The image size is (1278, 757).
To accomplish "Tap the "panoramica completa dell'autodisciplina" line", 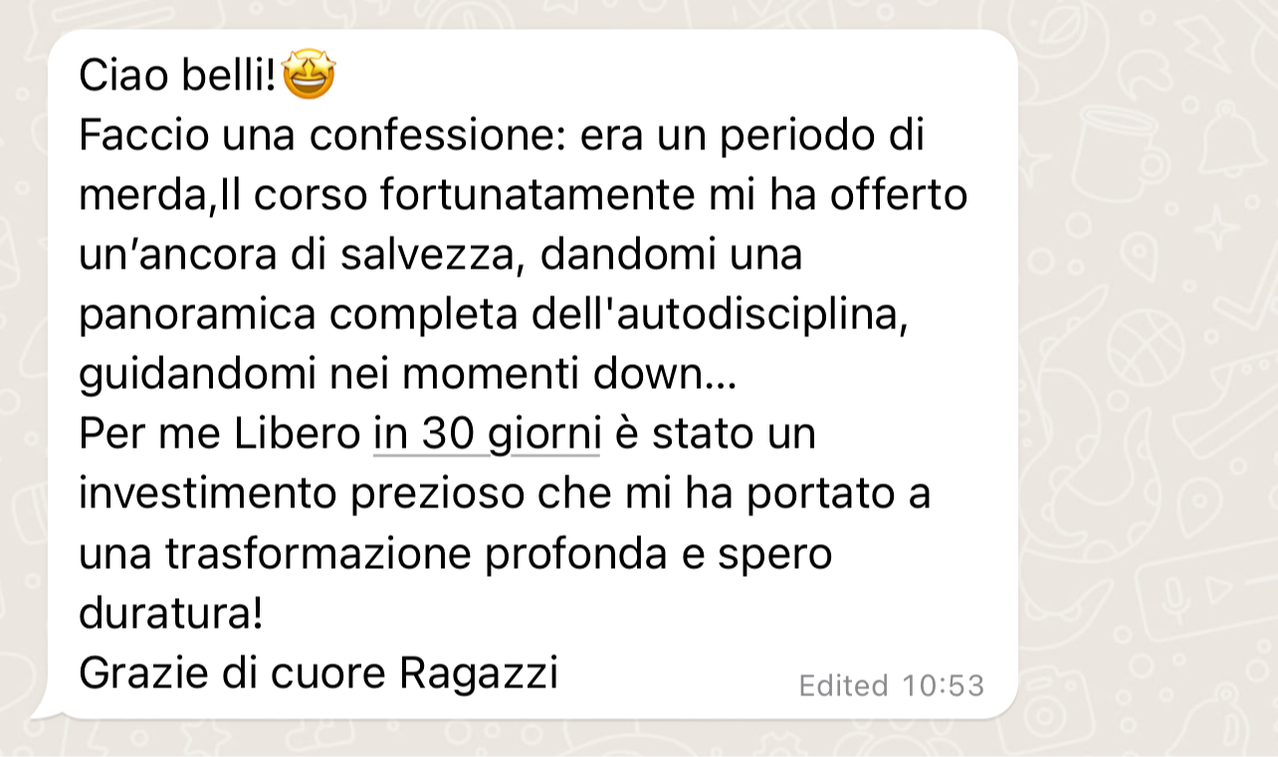I will (494, 316).
